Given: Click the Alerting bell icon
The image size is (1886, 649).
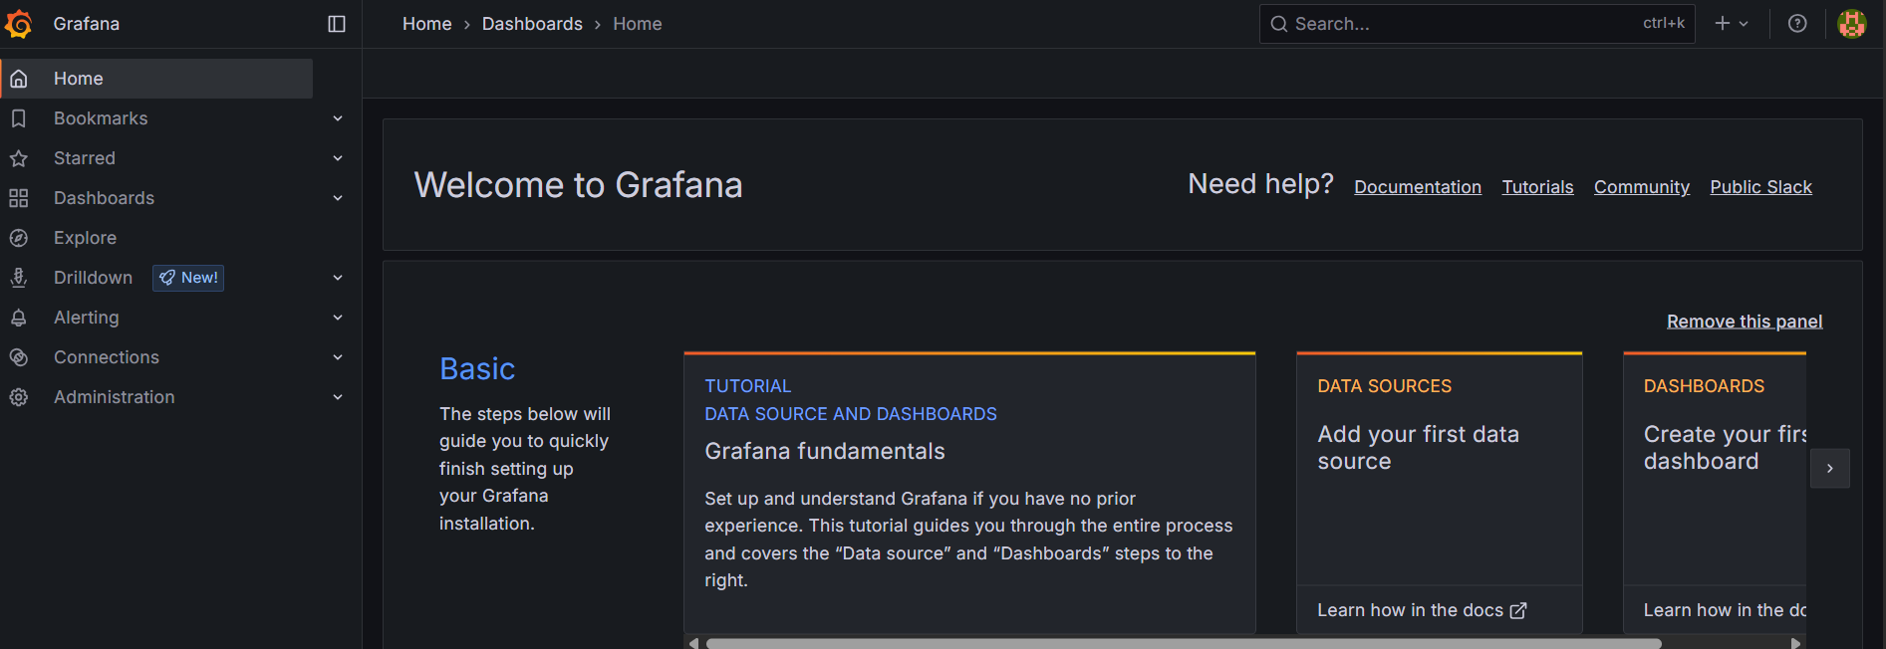Looking at the screenshot, I should pos(19,318).
